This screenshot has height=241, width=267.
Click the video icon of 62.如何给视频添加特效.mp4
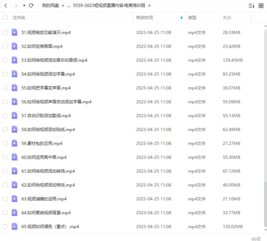[x=14, y=185]
